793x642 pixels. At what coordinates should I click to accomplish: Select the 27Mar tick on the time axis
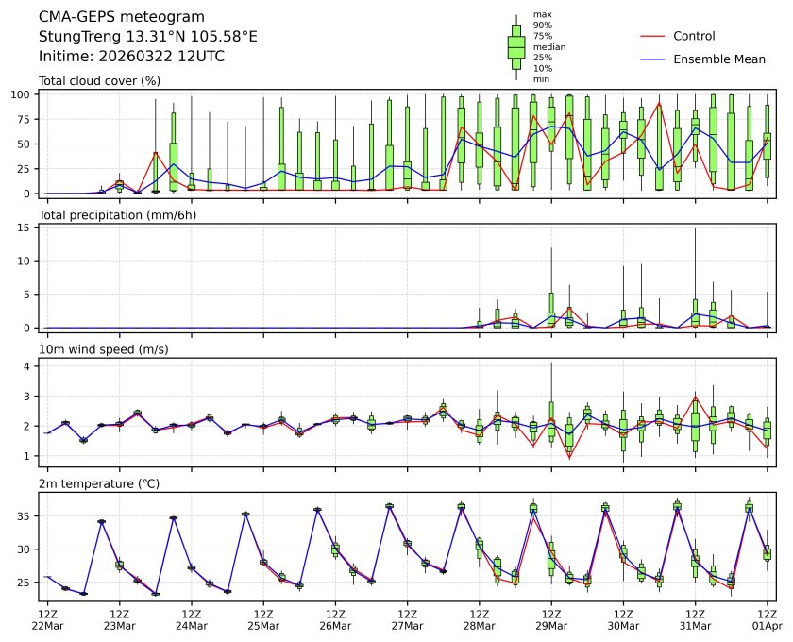[407, 625]
